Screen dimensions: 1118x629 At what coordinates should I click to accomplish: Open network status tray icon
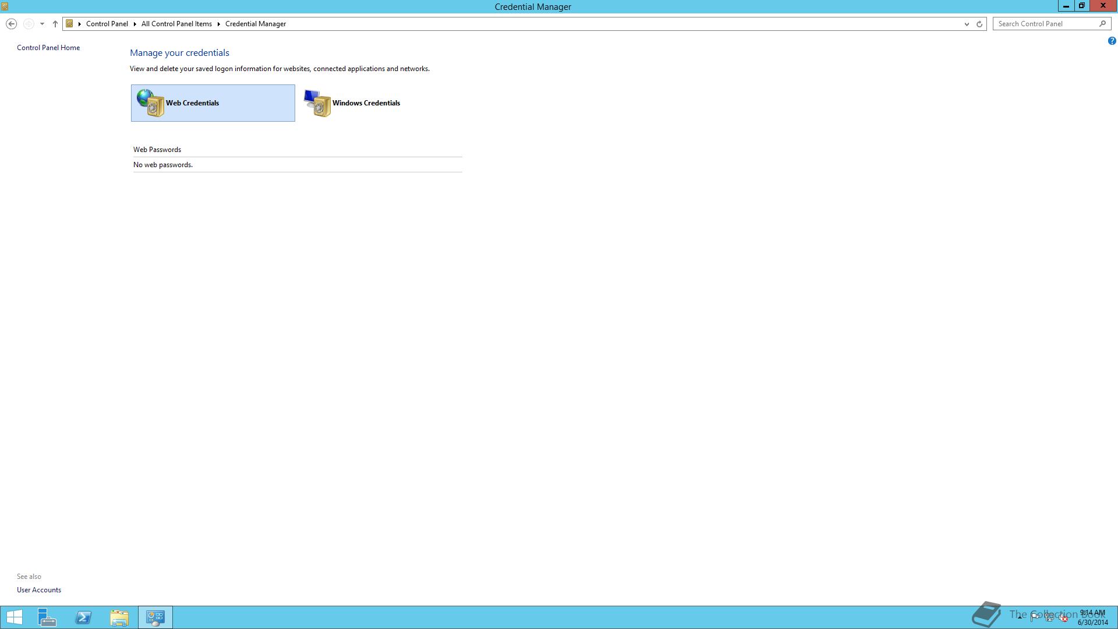pos(1049,617)
